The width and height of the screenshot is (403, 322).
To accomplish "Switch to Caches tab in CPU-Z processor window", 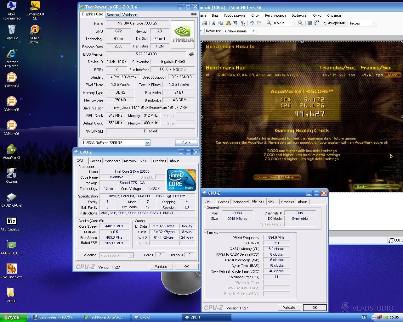I will pyautogui.click(x=95, y=161).
